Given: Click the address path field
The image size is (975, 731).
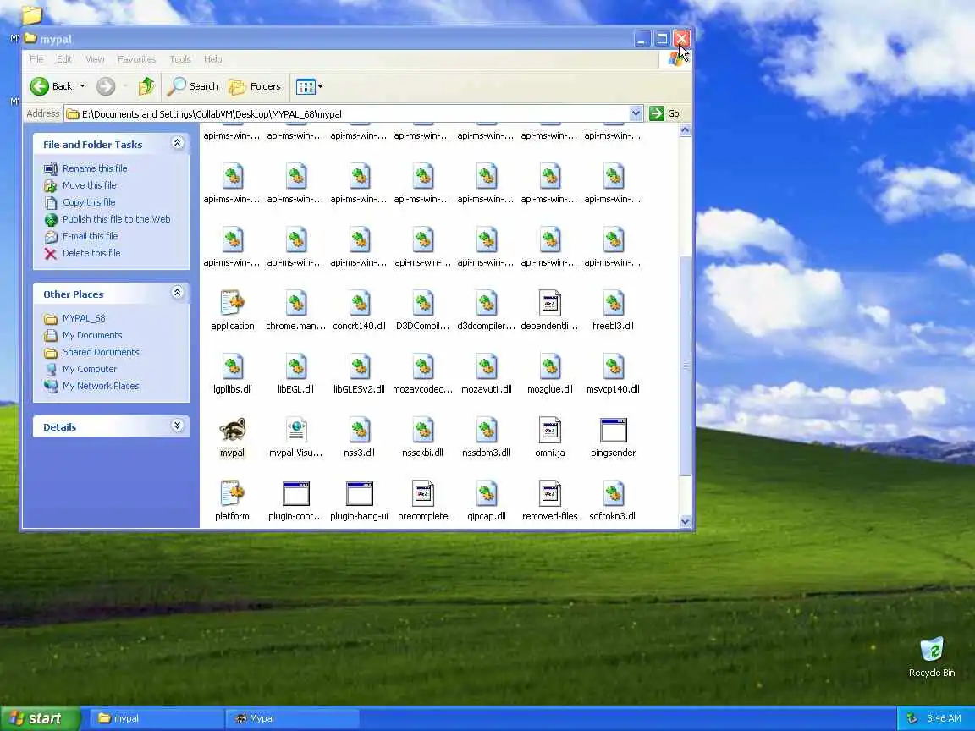Looking at the screenshot, I should [x=347, y=113].
